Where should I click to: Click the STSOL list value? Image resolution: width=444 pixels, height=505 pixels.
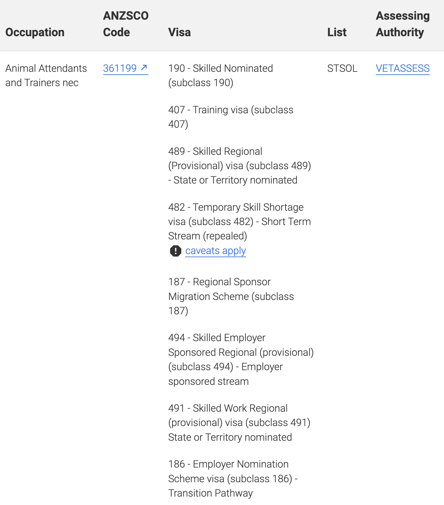click(342, 68)
